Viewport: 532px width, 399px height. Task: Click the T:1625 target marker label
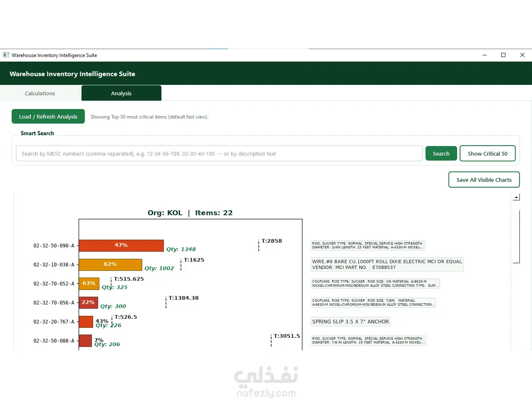(x=194, y=260)
